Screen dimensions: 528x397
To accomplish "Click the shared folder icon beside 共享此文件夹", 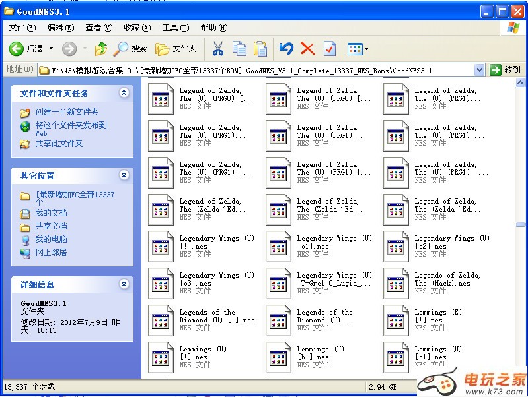I will click(x=24, y=144).
